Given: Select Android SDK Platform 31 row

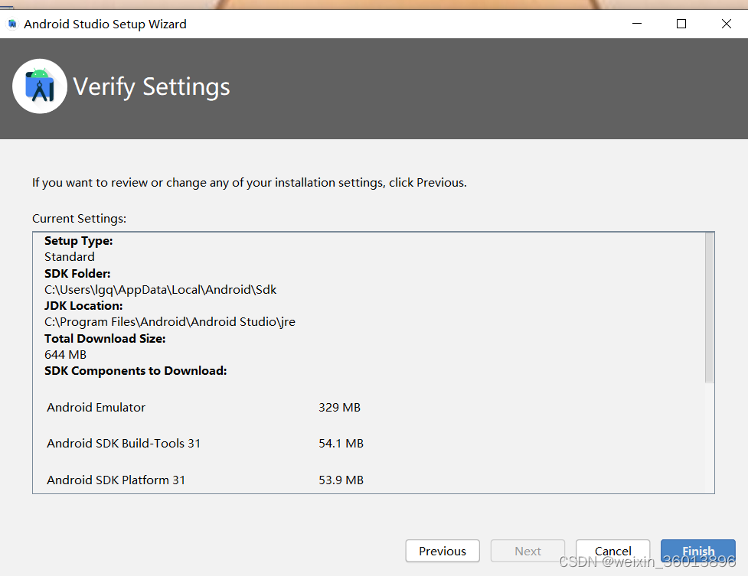Looking at the screenshot, I should pos(205,480).
